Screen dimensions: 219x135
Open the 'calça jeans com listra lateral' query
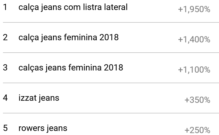73,7
